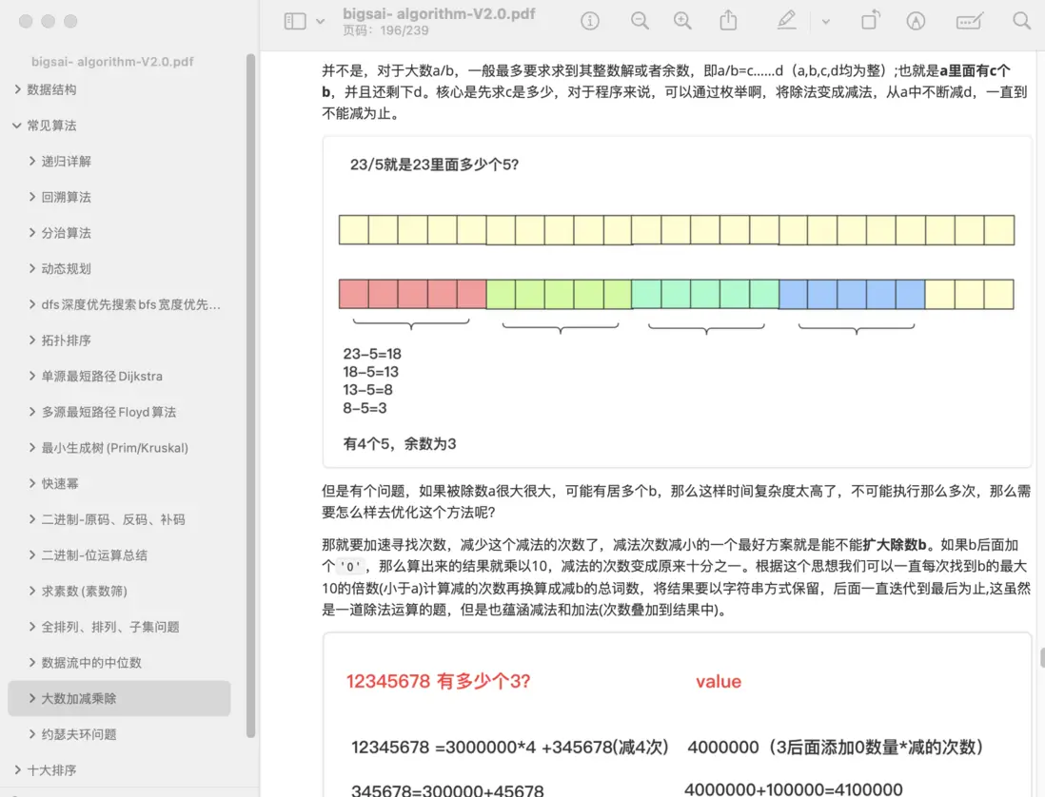This screenshot has height=797, width=1045.
Task: Open sidebar view dropdown arrow
Action: pyautogui.click(x=321, y=21)
